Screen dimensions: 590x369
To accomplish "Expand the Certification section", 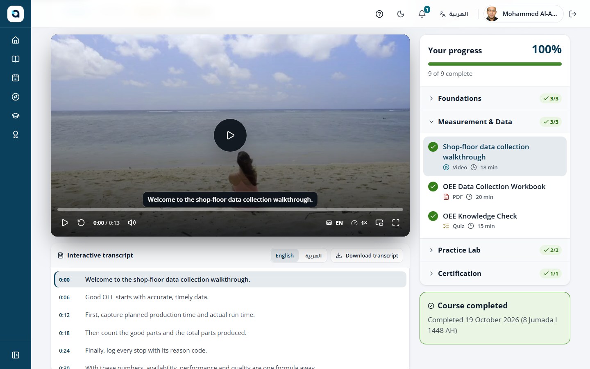I will [x=495, y=273].
